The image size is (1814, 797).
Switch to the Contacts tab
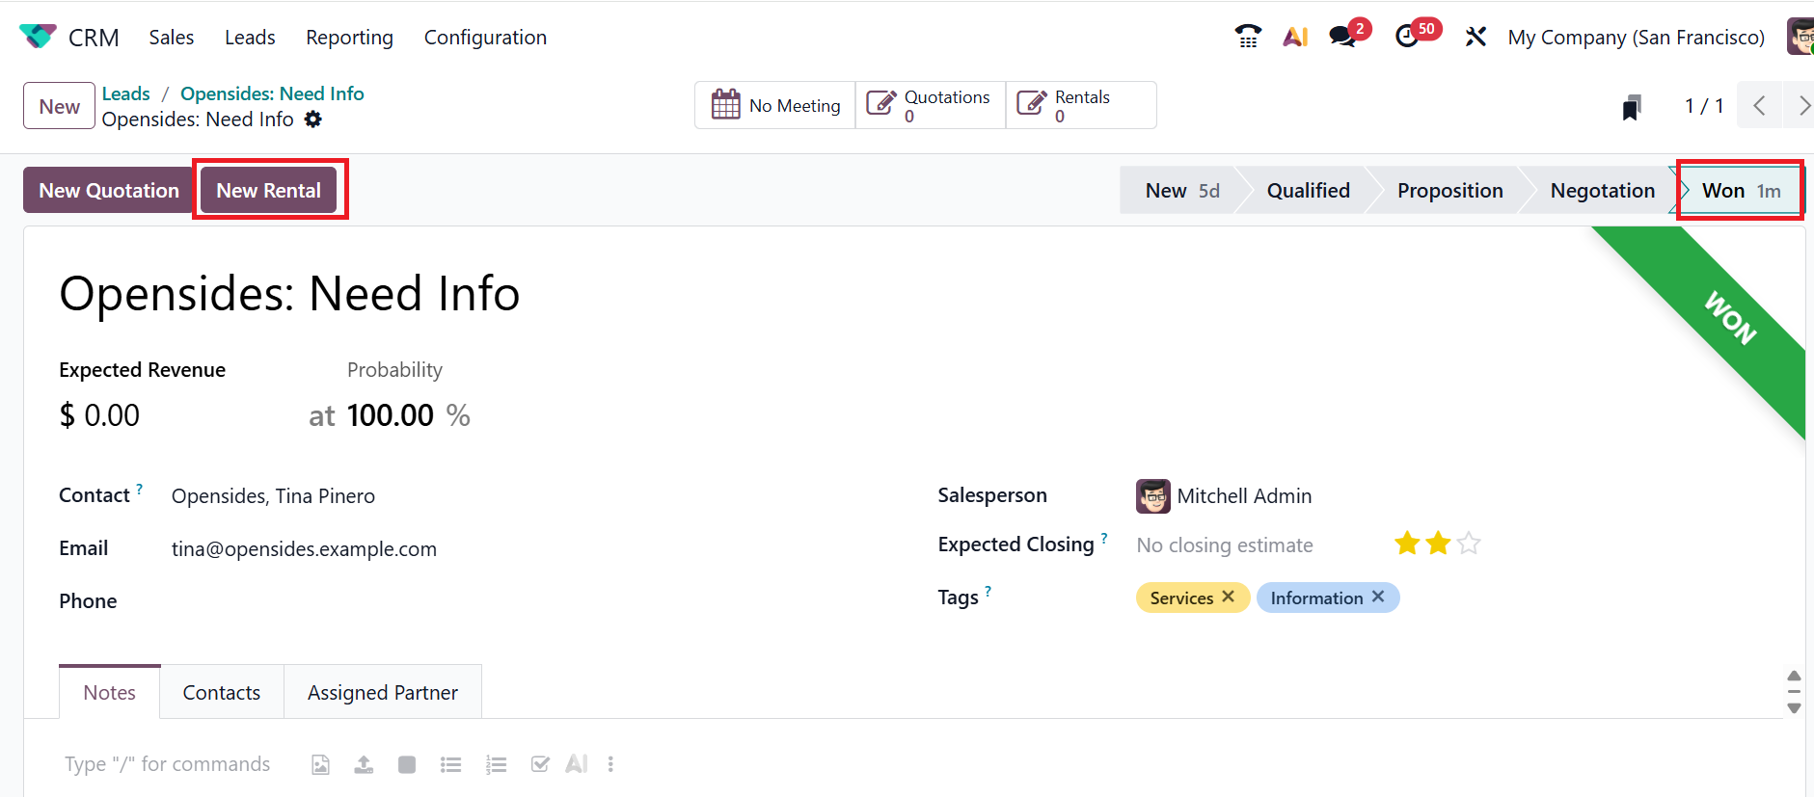[x=222, y=693]
